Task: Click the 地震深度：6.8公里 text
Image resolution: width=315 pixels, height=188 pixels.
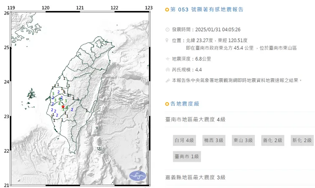Action: (x=192, y=59)
